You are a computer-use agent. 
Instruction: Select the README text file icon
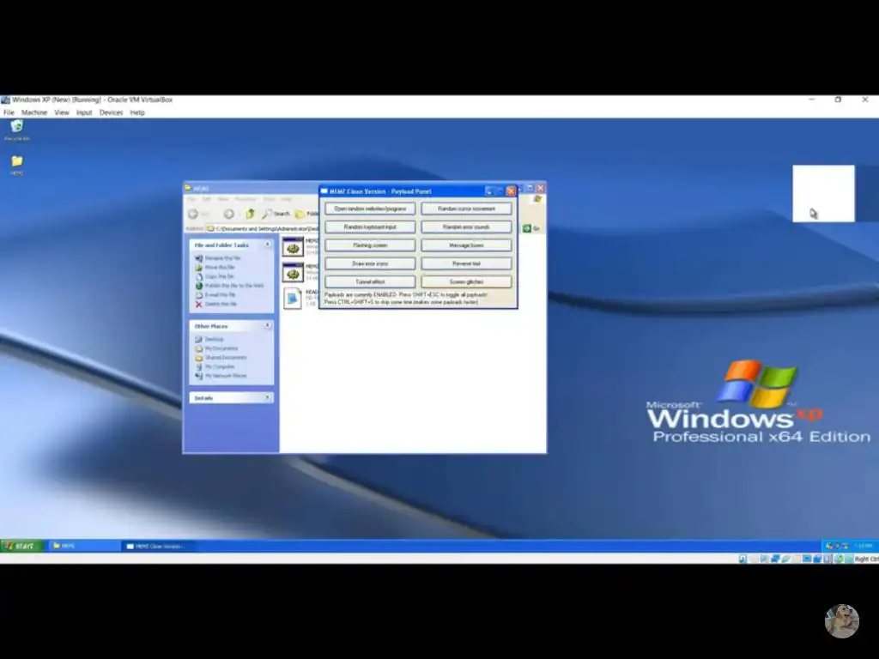click(293, 298)
